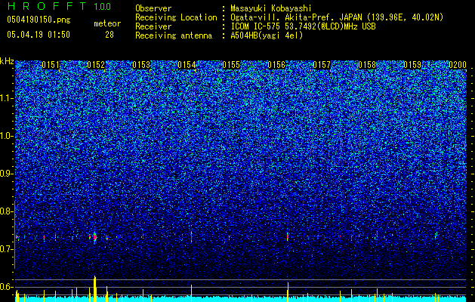This screenshot has height=302, width=475.
Task: Click the 0152 time marker
Action: 96,65
